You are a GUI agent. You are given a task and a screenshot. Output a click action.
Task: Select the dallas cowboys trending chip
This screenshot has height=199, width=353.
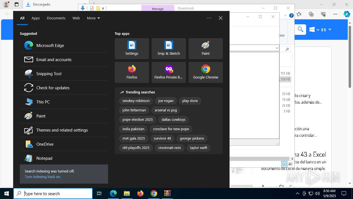173,119
